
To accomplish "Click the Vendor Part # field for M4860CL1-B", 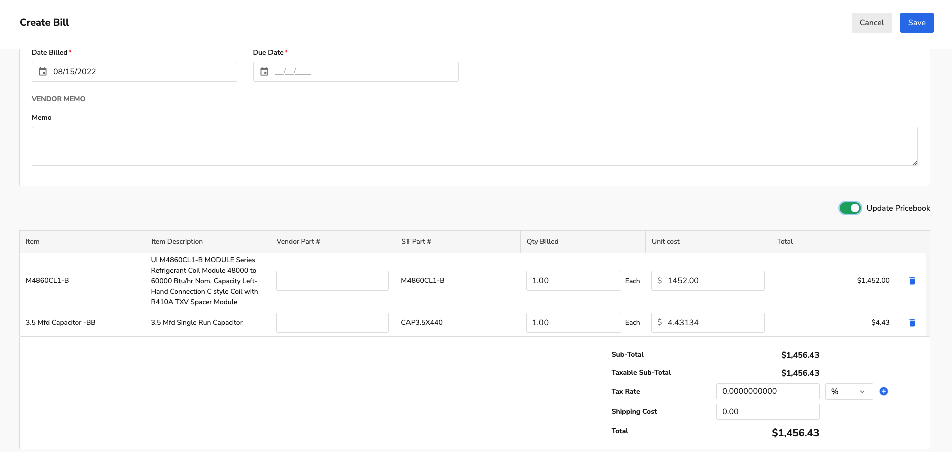I will click(x=332, y=281).
